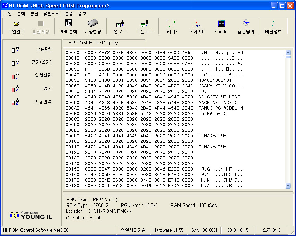Start a download with the 다운로드 icon
The width and height of the screenshot is (296, 236).
click(x=144, y=27)
